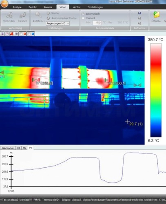Select the automatisch radio button
Screen dimensions: 166x204
tap(83, 14)
